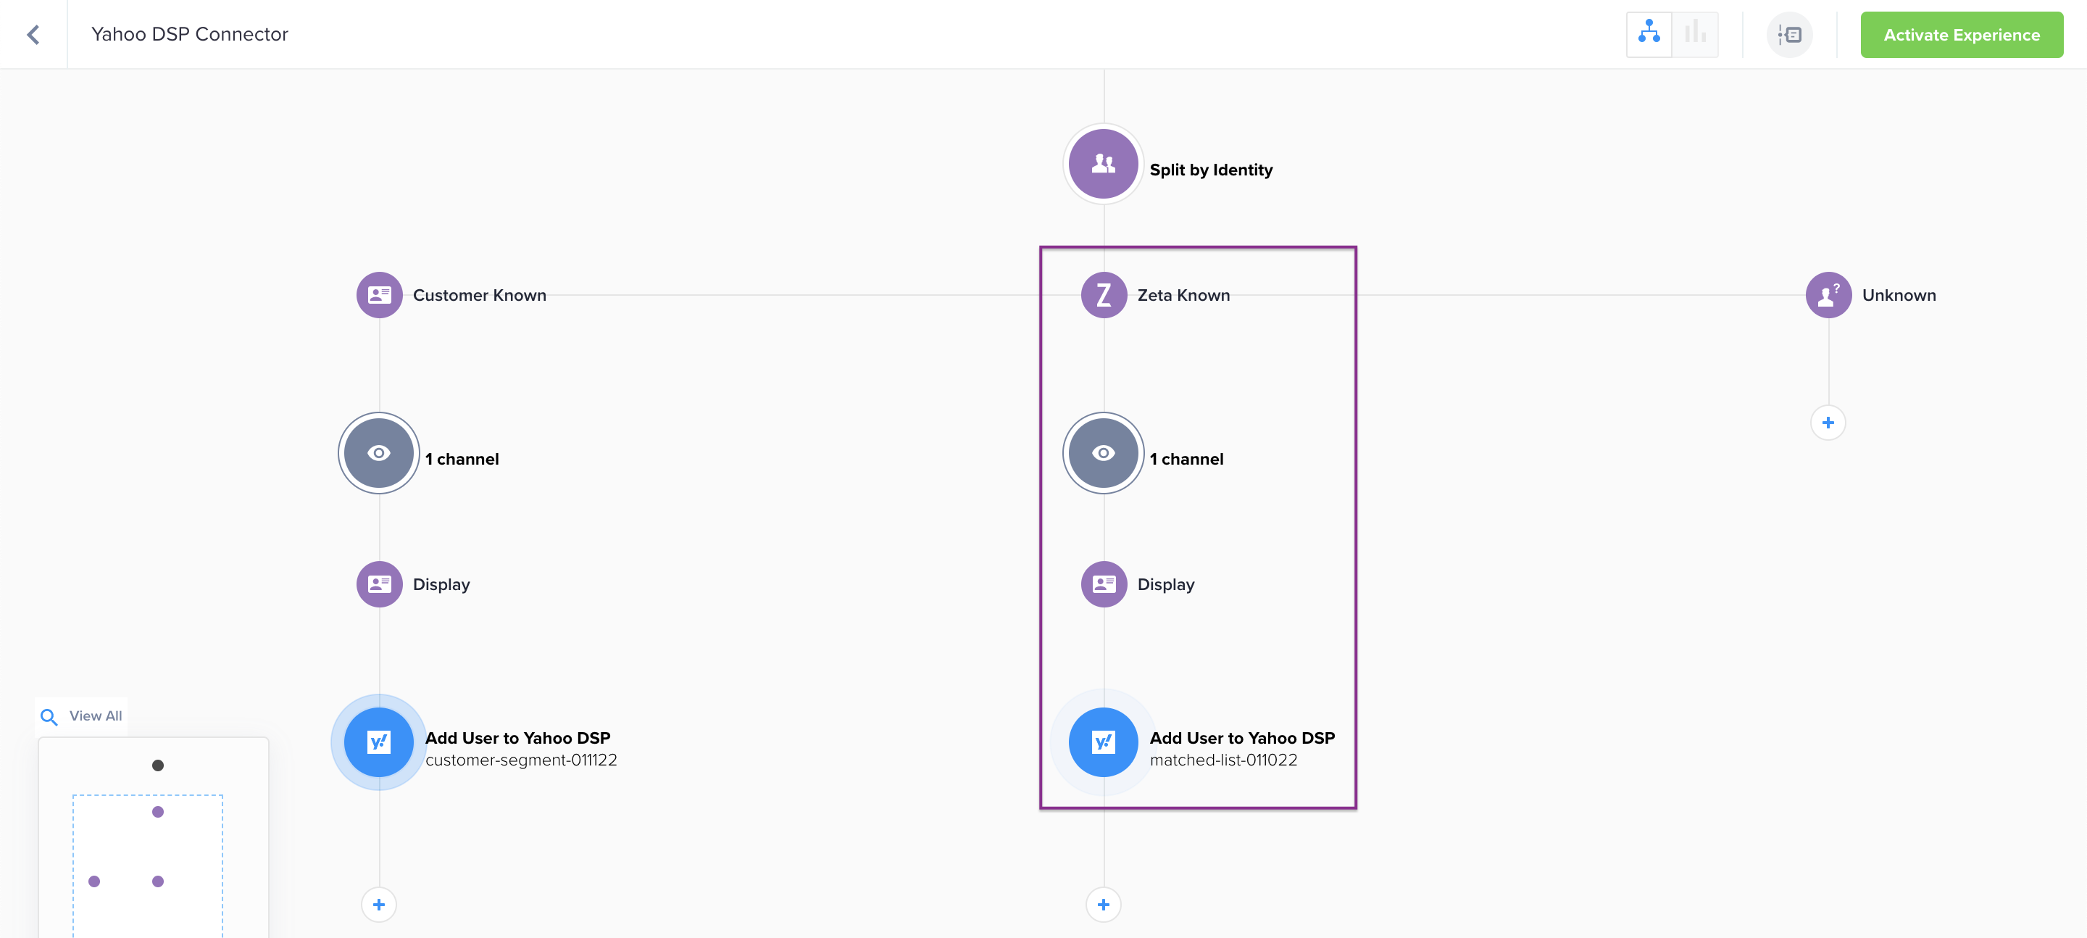The image size is (2087, 938).
Task: Open the 1 channel eye node under Zeta Known
Action: 1103,453
